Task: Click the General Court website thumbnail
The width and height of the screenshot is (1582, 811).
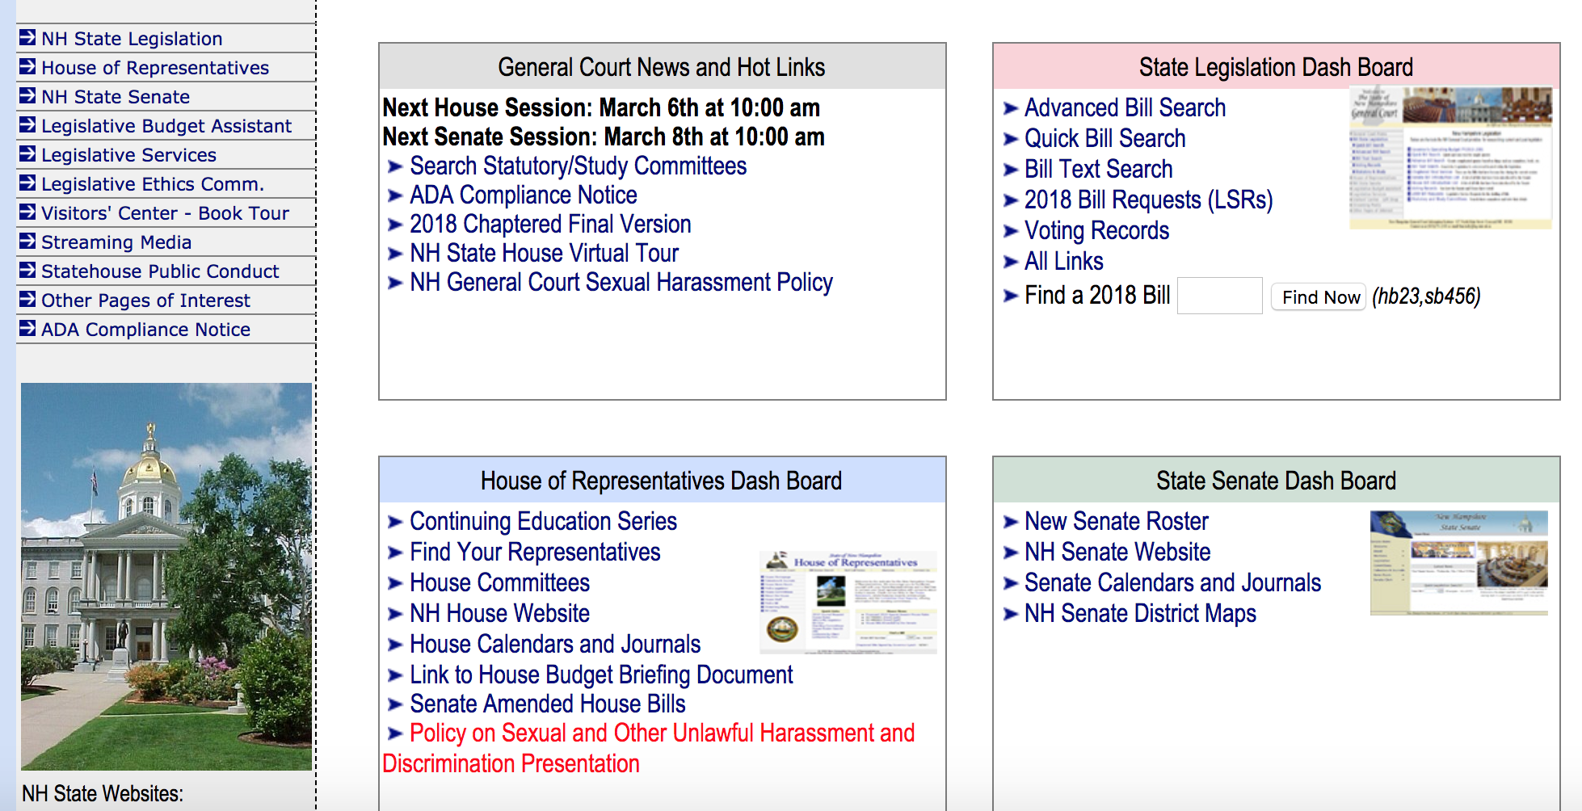Action: tap(1450, 158)
